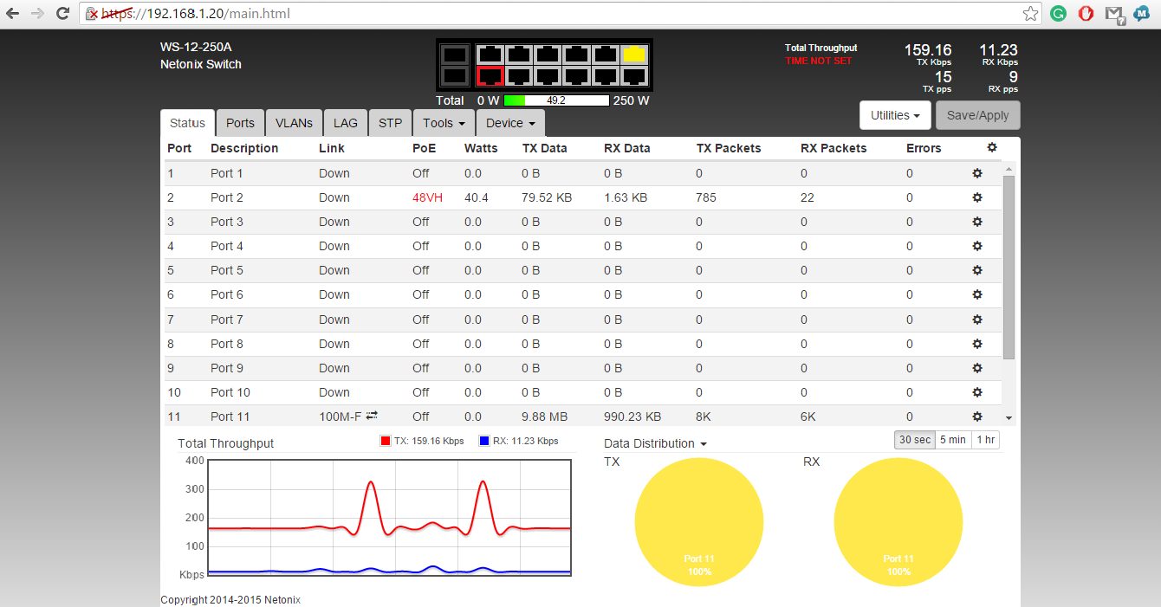The width and height of the screenshot is (1161, 607).
Task: Select the 30 sec time range
Action: point(915,440)
